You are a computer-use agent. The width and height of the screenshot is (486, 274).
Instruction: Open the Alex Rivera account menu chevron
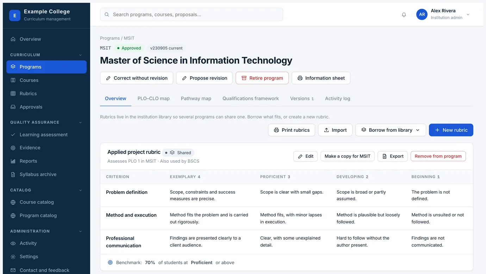point(468,14)
